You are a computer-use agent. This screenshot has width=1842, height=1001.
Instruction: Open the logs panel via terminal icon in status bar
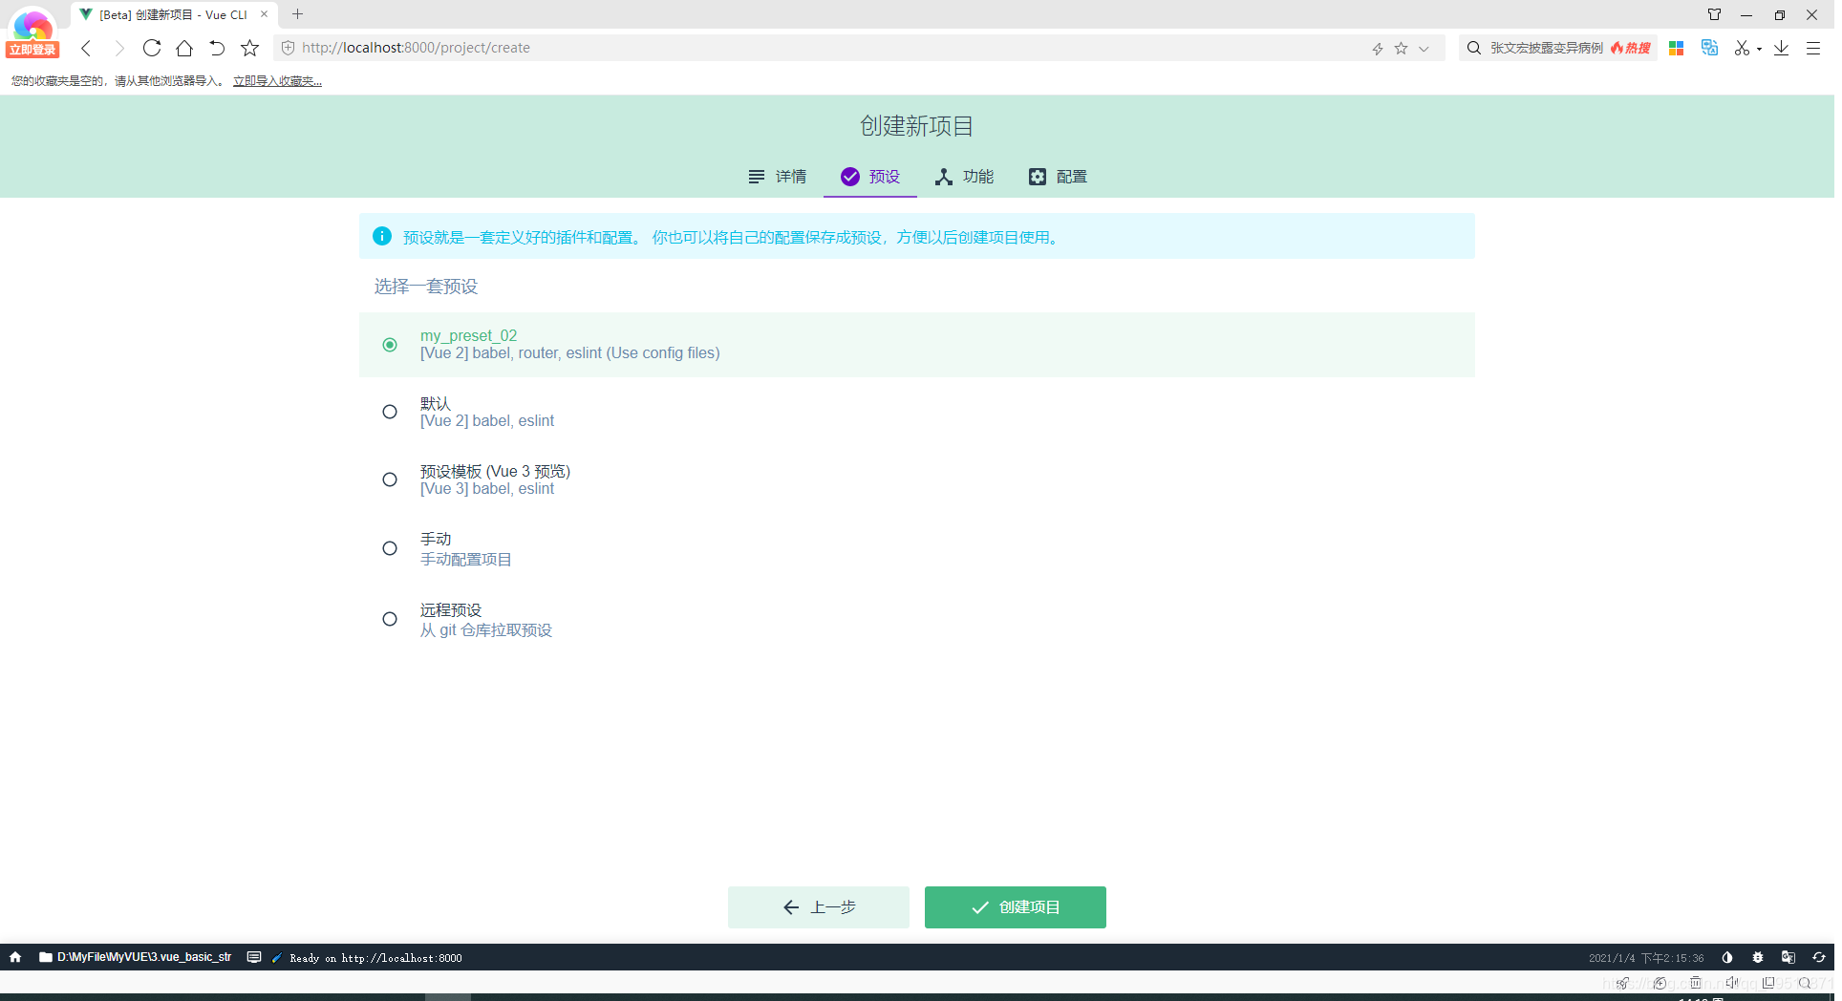click(255, 957)
